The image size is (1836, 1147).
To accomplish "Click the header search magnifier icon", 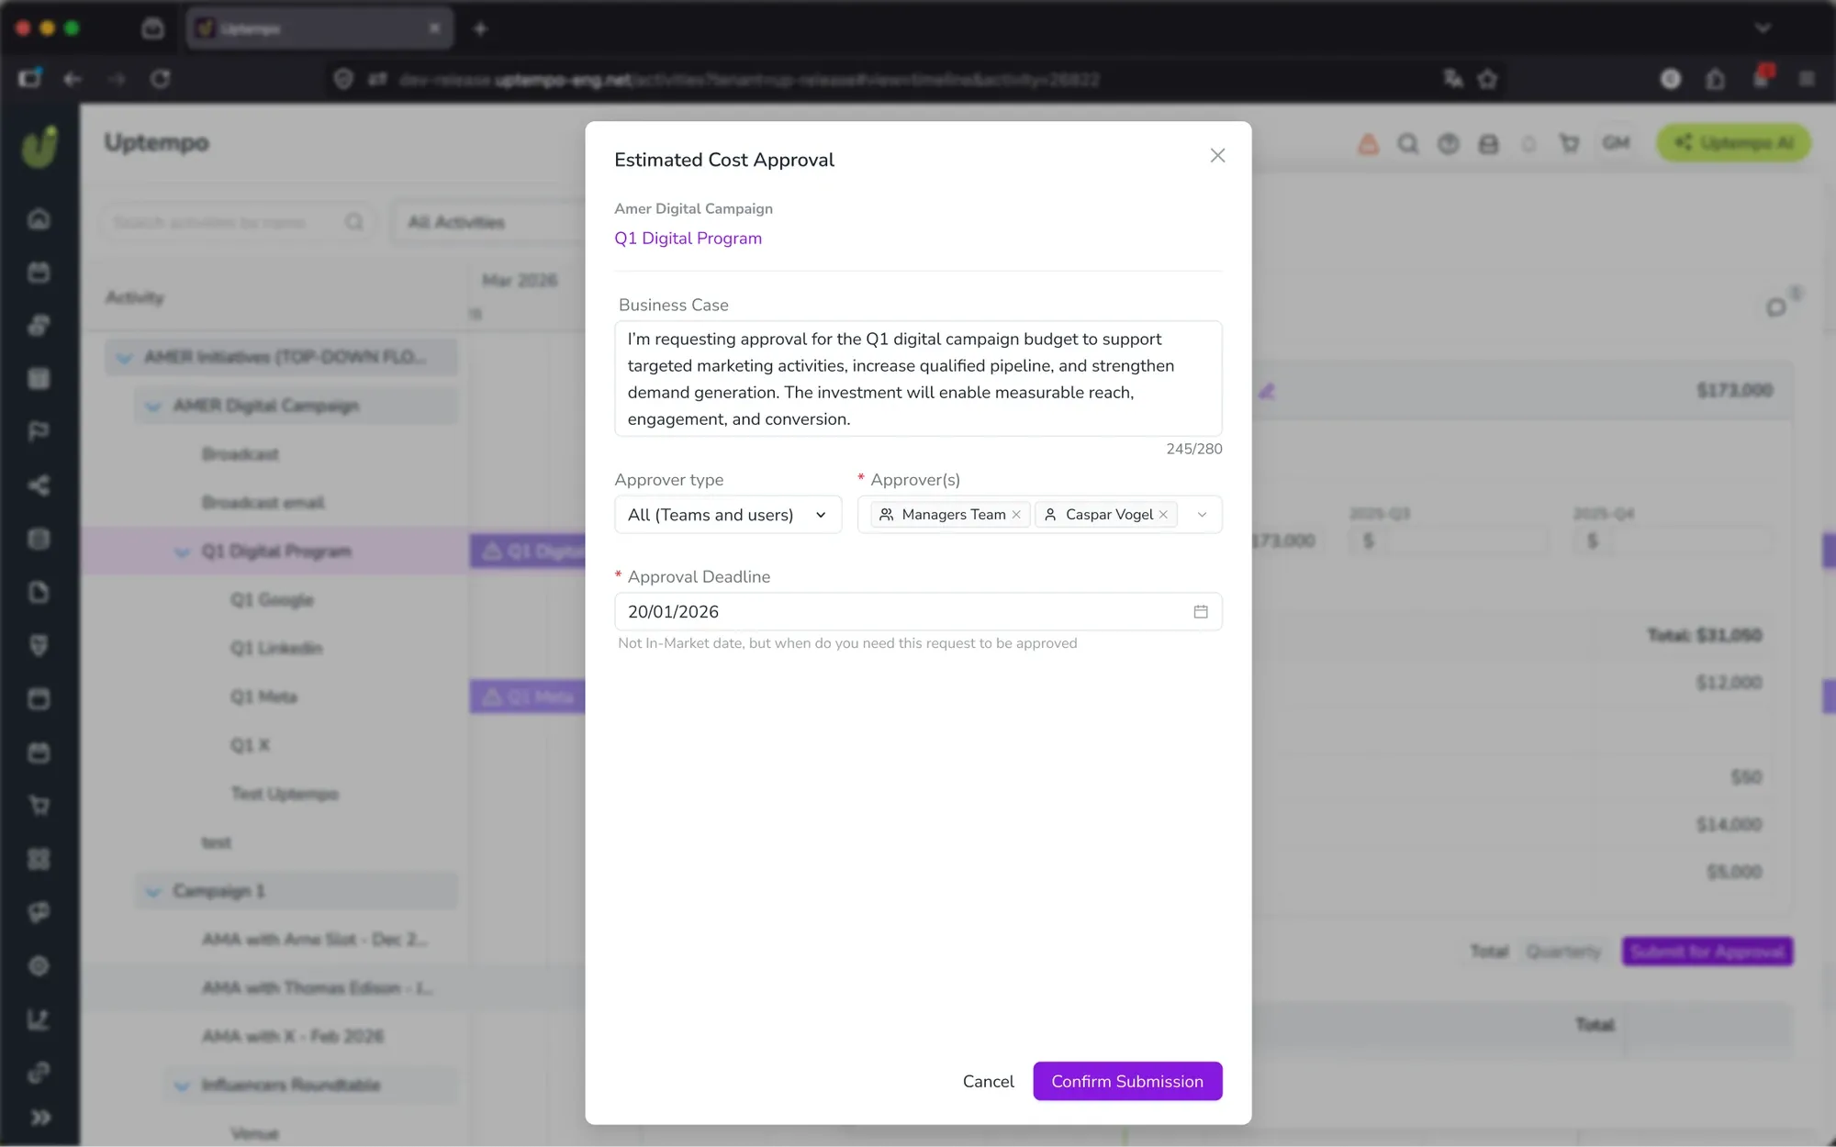I will [x=1407, y=143].
